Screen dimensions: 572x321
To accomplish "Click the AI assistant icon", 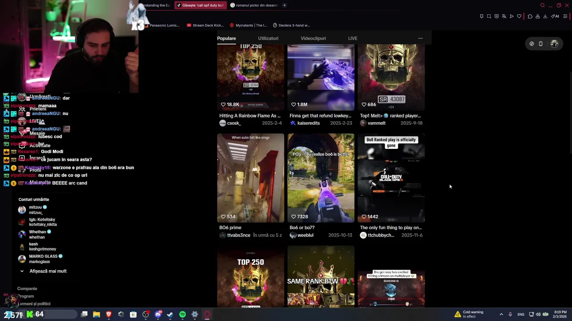I will tap(555, 16).
